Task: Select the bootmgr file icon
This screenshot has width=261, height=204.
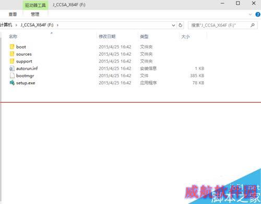Action: click(x=12, y=75)
